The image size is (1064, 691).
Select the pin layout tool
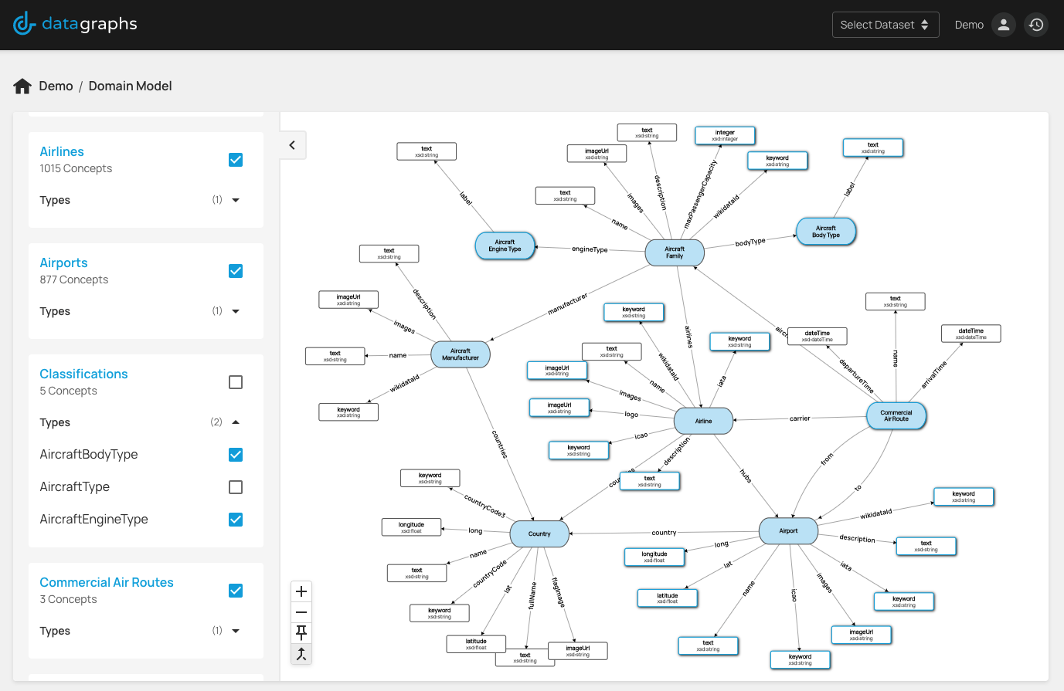point(301,632)
